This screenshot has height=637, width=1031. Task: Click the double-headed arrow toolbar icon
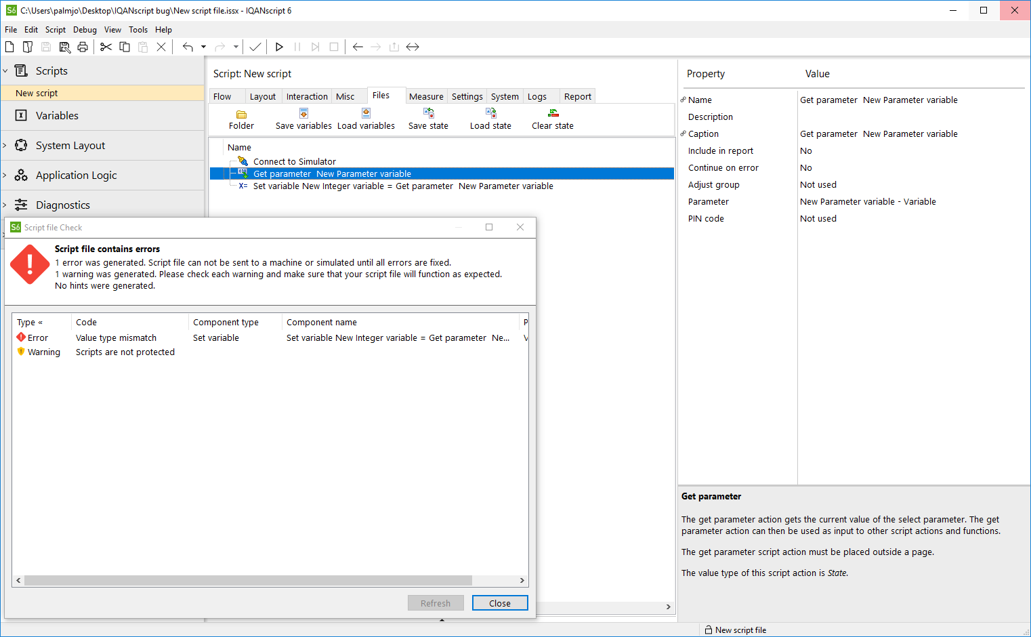413,47
